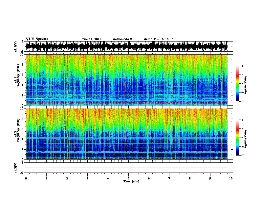Click the ch.2 color scale "-3" label
The image size is (260, 200).
(x=242, y=120)
